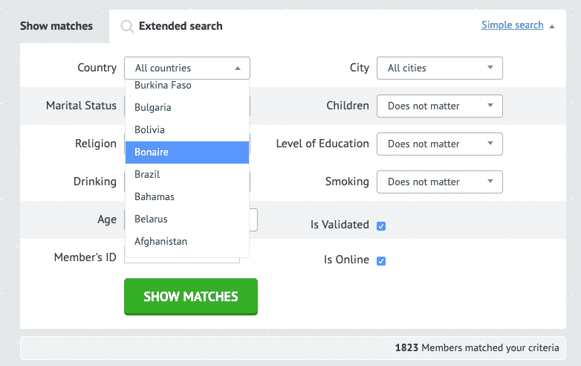Click the collapse arrow beside Simple search
581x366 pixels.
click(552, 26)
